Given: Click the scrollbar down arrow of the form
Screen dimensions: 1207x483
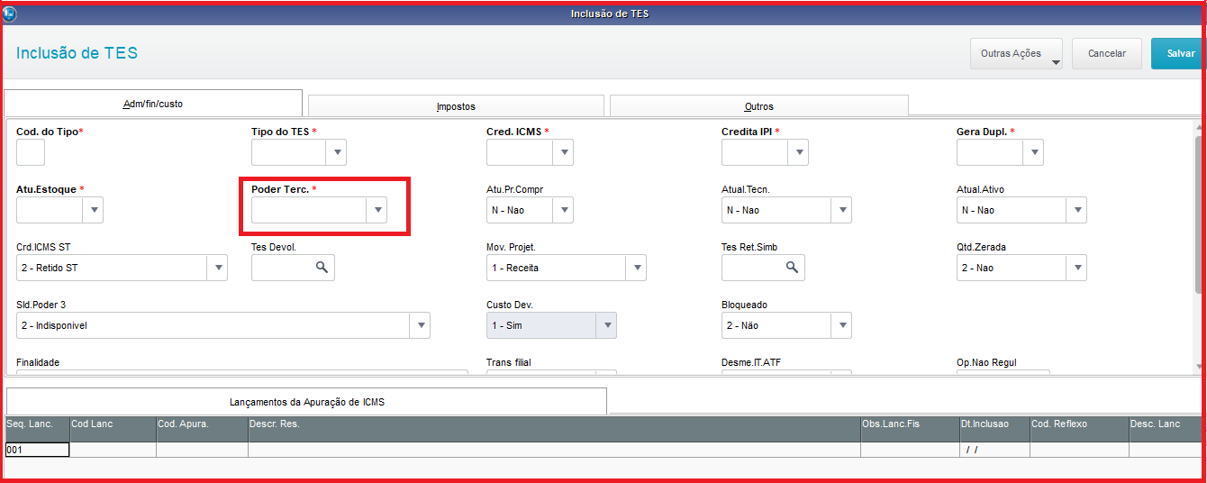Looking at the screenshot, I should [1198, 366].
